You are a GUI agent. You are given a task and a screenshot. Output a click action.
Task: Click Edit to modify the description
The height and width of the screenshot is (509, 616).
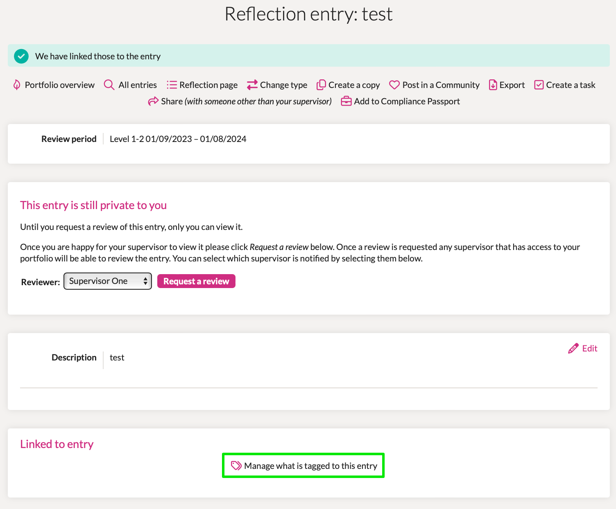590,348
